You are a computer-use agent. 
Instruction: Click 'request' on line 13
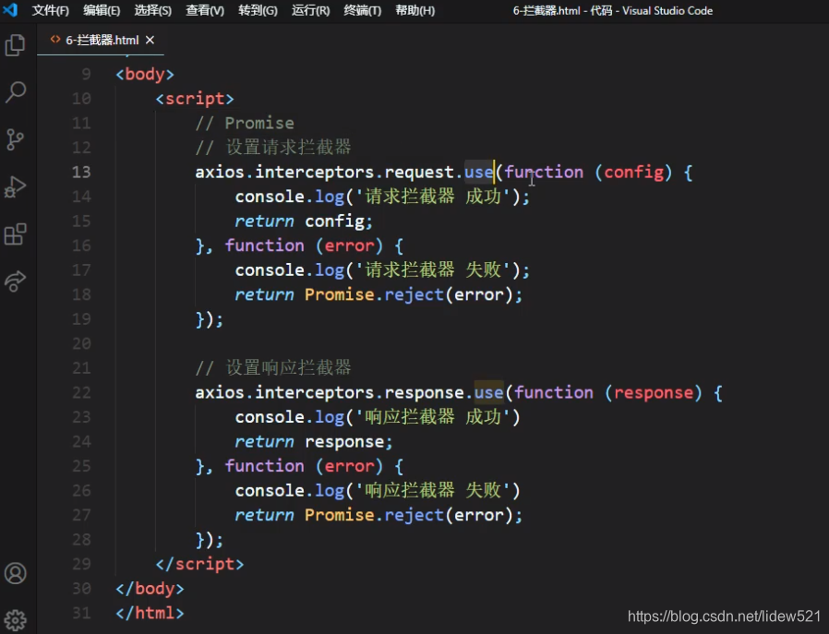pyautogui.click(x=419, y=173)
